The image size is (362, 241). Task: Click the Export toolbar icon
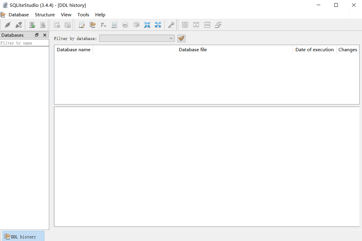pyautogui.click(x=158, y=25)
